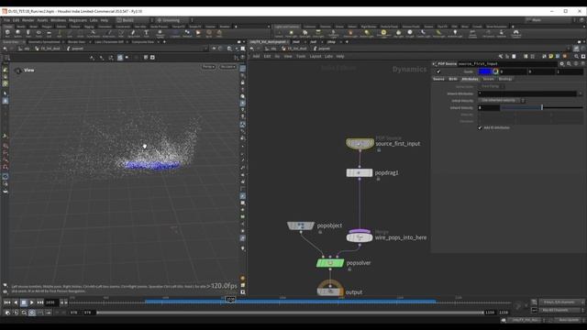
Task: Click the Torus shelf tool
Action: pyautogui.click(x=39, y=33)
